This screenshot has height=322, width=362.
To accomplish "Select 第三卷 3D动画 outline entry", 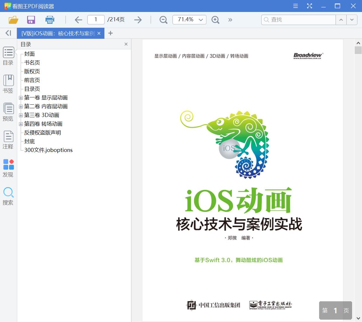I will 42,115.
